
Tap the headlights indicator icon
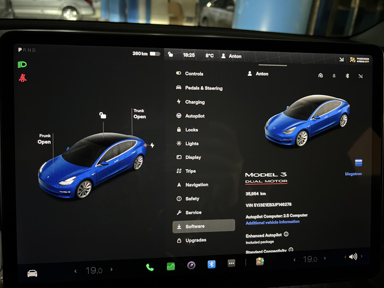(22, 64)
